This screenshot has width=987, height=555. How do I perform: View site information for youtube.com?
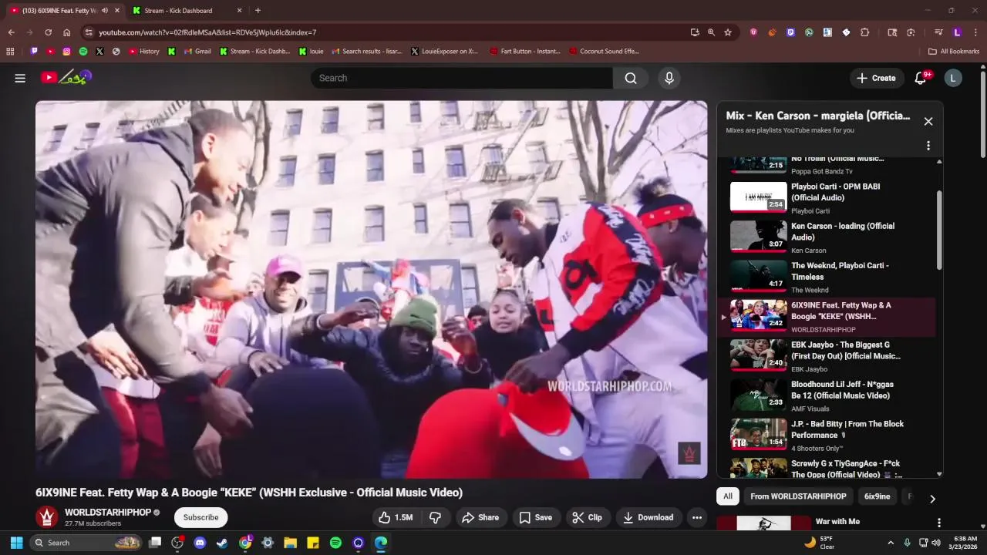point(89,32)
